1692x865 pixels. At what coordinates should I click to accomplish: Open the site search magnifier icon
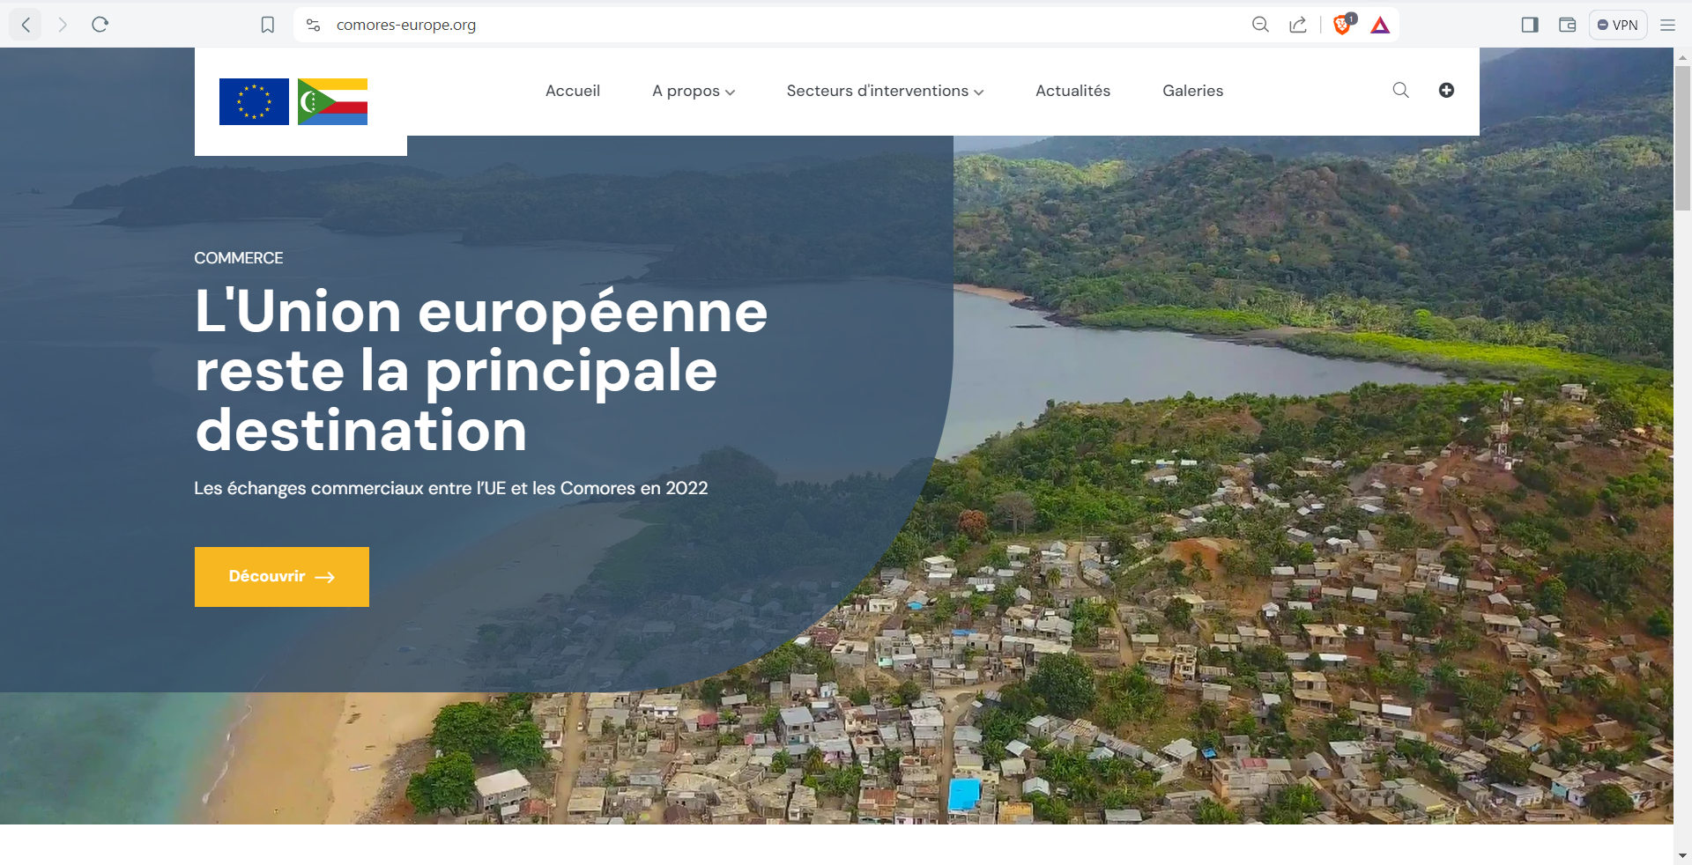[1400, 90]
